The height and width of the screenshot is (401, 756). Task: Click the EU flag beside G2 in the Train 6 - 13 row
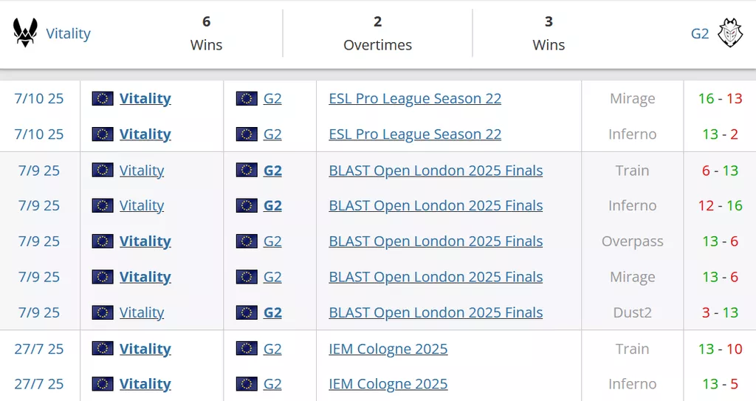click(247, 171)
